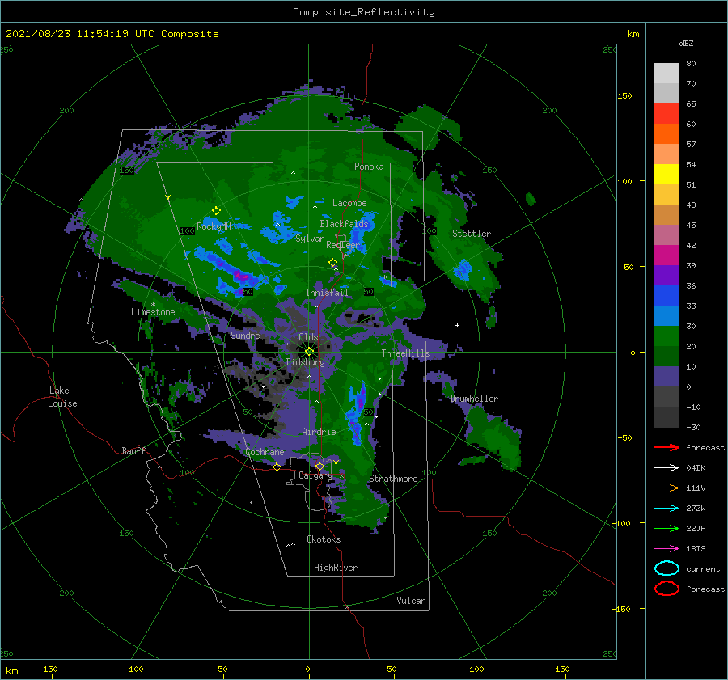Click the red forecast arrow in legend

click(667, 447)
